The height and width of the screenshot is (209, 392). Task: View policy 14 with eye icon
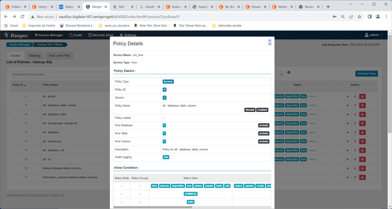click(348, 150)
